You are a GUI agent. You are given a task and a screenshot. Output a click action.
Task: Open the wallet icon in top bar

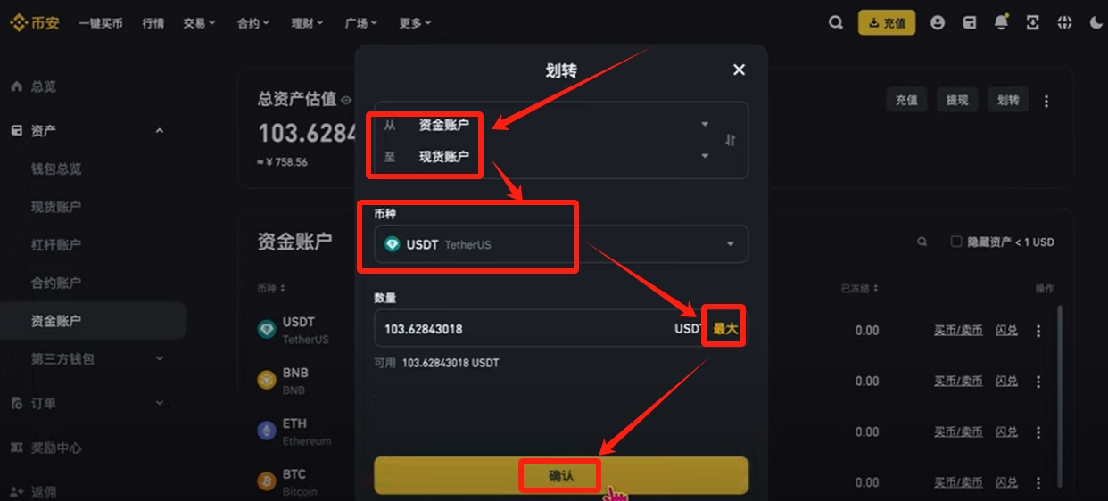click(970, 23)
